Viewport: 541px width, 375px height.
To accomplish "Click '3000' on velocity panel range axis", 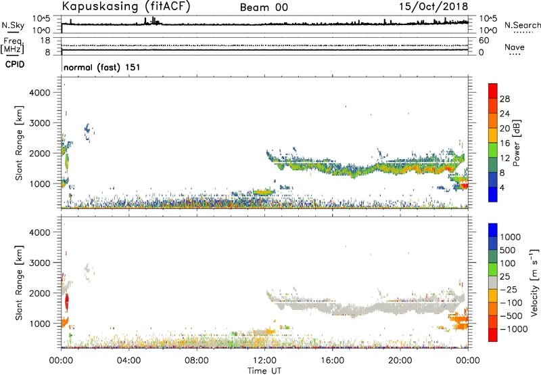I will [40, 263].
